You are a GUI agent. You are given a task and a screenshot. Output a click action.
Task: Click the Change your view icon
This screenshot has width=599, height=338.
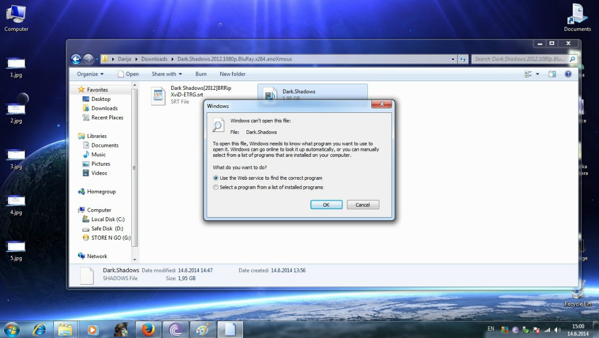(529, 74)
